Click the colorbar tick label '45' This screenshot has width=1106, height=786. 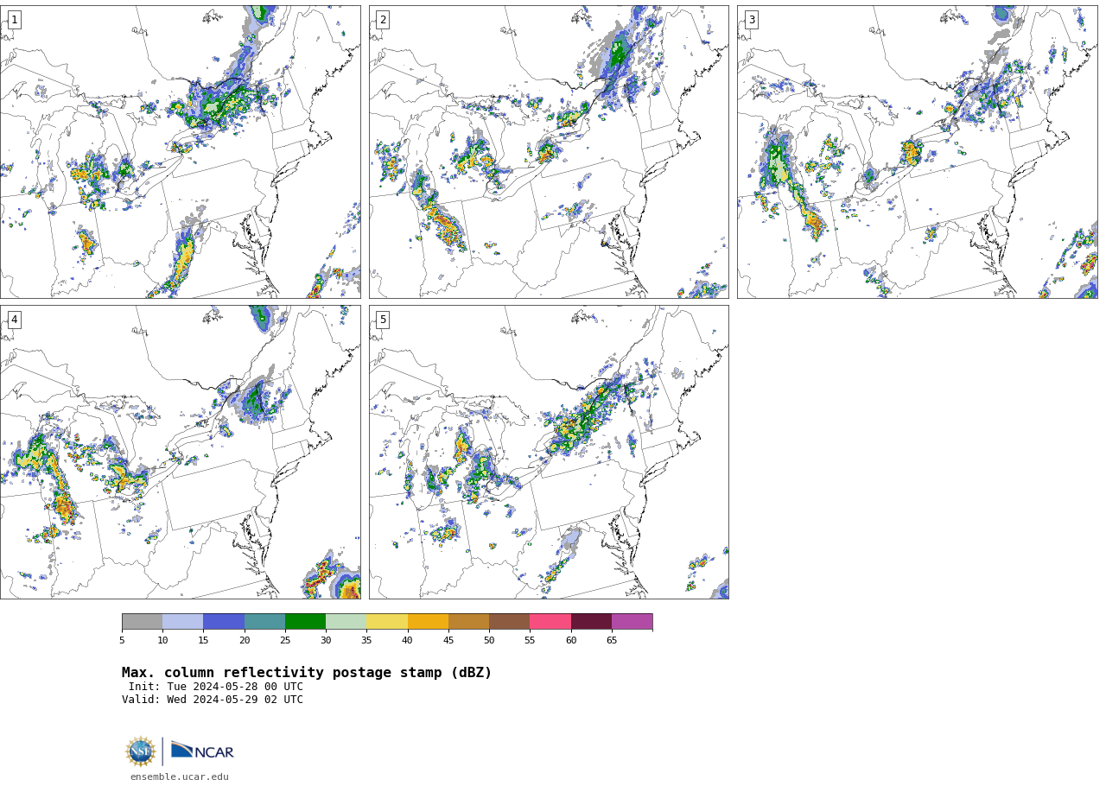(x=448, y=641)
